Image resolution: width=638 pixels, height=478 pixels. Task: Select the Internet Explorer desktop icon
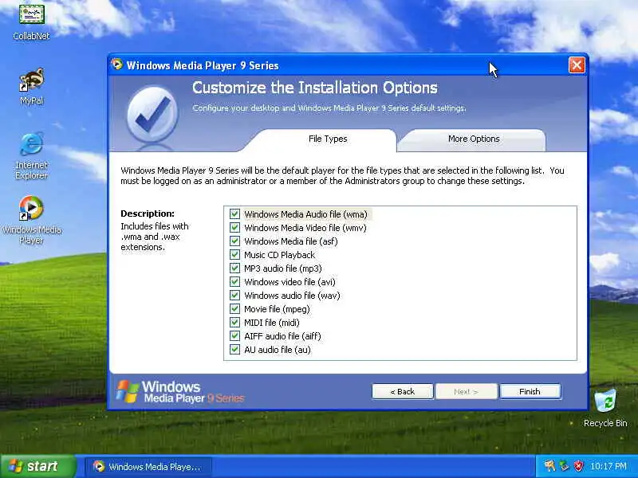31,155
